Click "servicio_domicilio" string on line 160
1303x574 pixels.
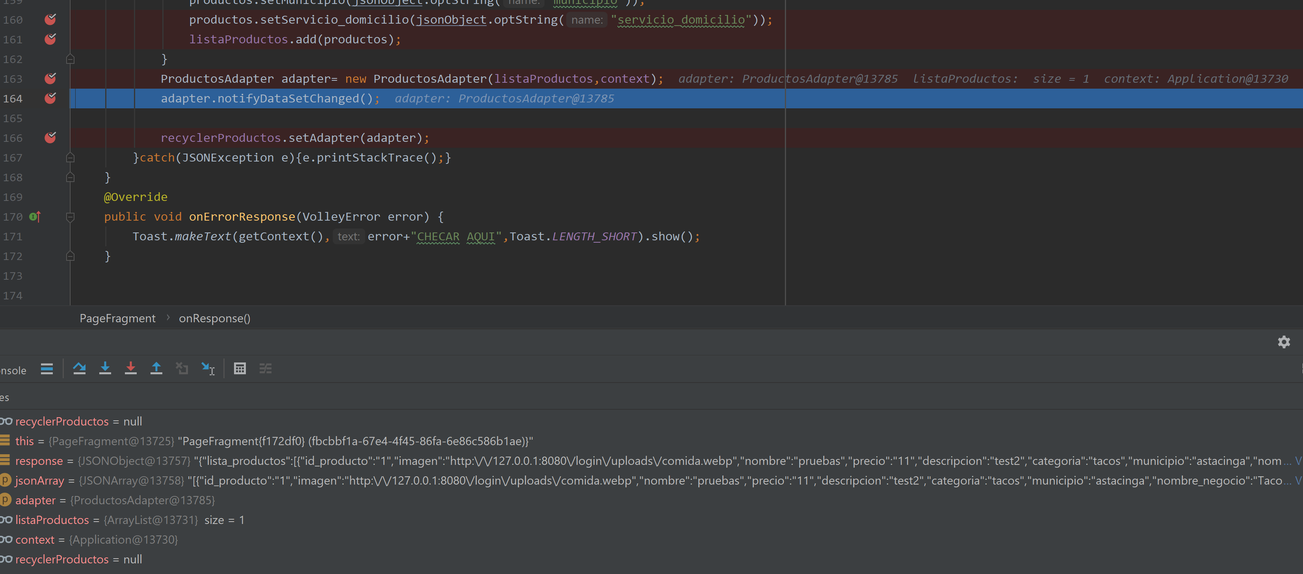point(681,20)
